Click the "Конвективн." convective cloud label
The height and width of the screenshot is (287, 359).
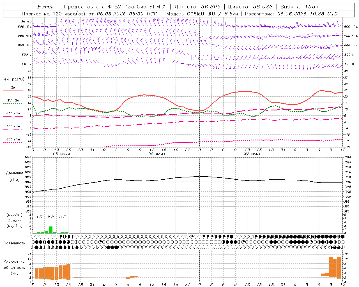(x=15, y=262)
